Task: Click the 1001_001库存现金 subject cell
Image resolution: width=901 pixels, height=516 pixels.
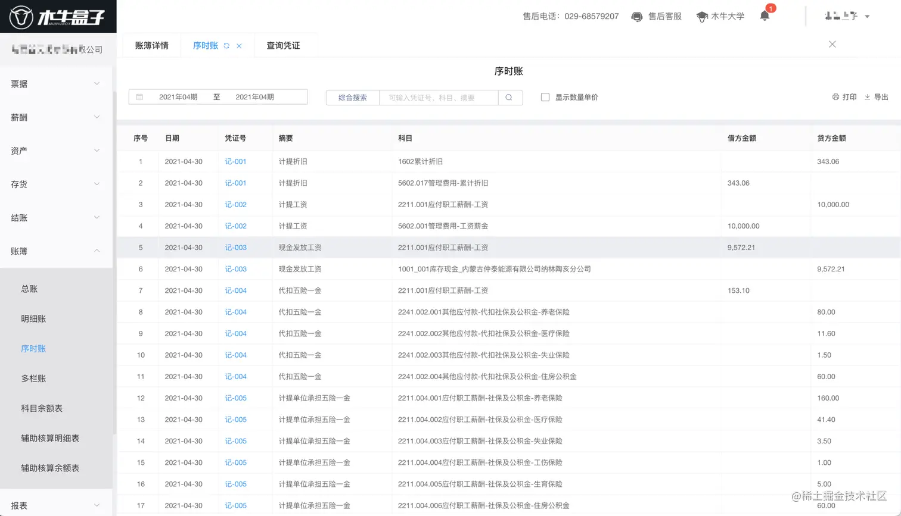Action: click(495, 269)
